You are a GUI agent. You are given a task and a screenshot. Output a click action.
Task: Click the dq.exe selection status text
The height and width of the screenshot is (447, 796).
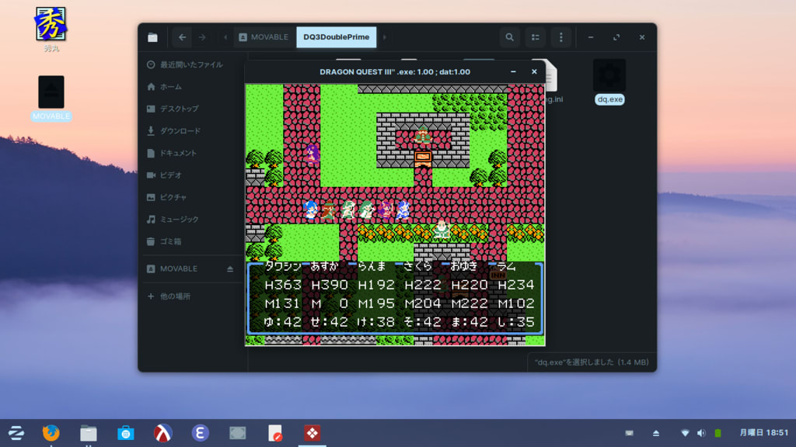click(592, 362)
